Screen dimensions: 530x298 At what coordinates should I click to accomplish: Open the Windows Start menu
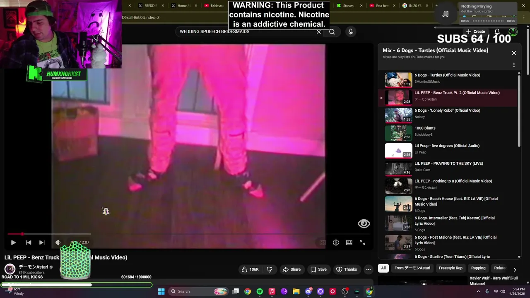tap(161, 291)
